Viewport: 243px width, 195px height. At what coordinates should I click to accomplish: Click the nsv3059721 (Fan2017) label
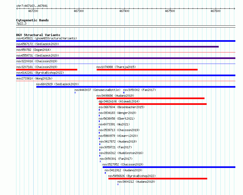pos(115,147)
